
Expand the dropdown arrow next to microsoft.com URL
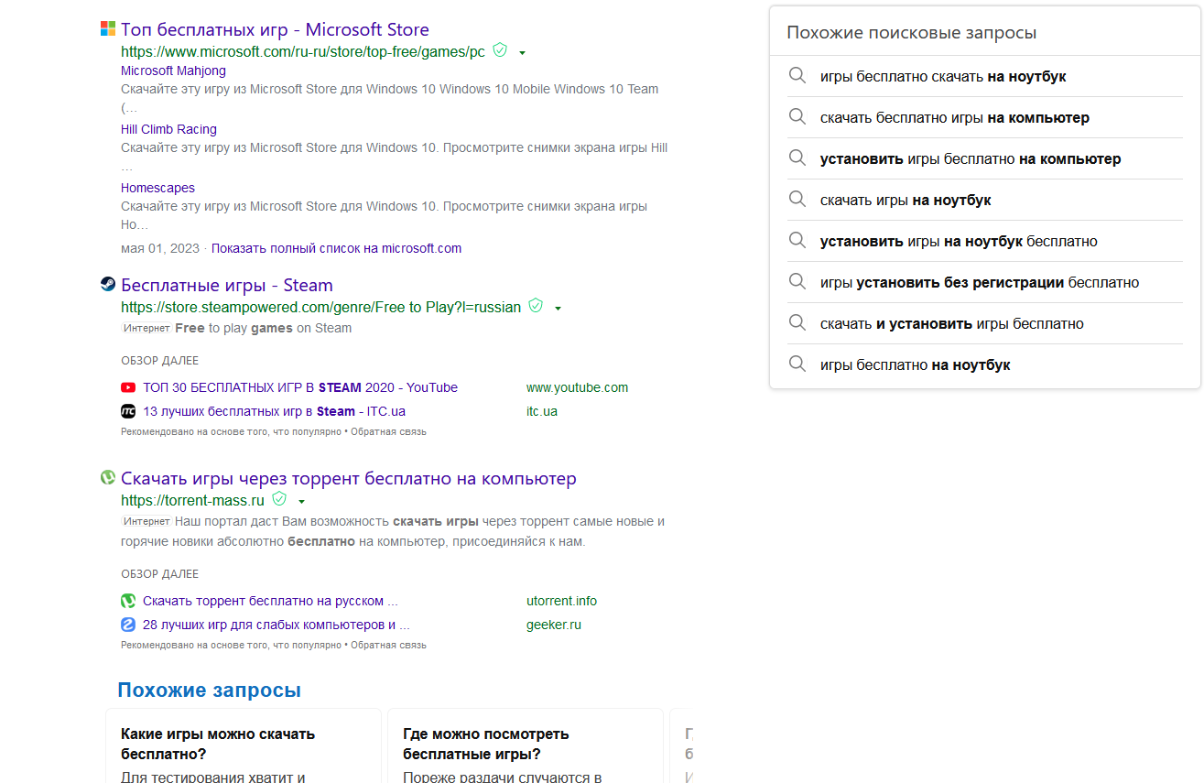tap(522, 53)
